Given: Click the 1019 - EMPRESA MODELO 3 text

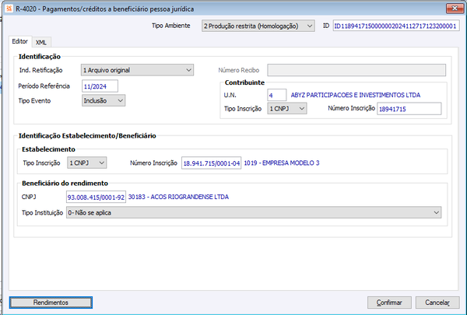Looking at the screenshot, I should pyautogui.click(x=282, y=163).
